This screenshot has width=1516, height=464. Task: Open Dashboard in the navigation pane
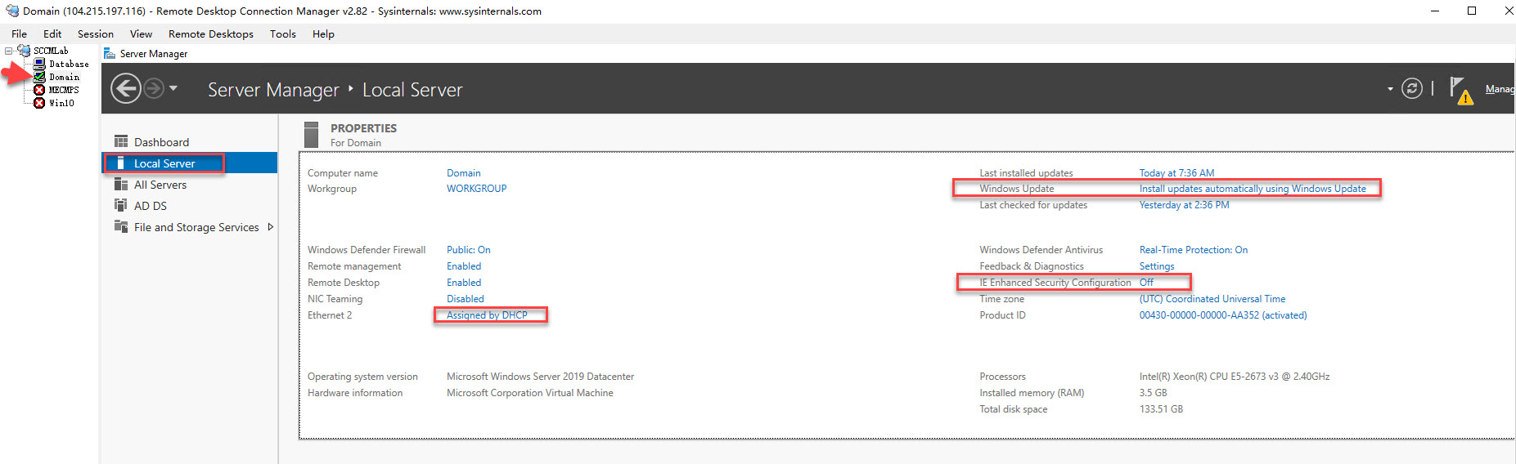[x=161, y=142]
